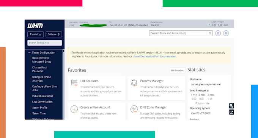Click Statistics heading
Screen dimensions: 258x138
pos(196,70)
